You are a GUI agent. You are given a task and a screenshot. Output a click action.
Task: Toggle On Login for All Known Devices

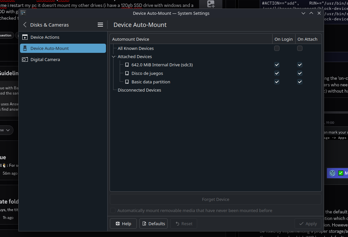(276, 48)
